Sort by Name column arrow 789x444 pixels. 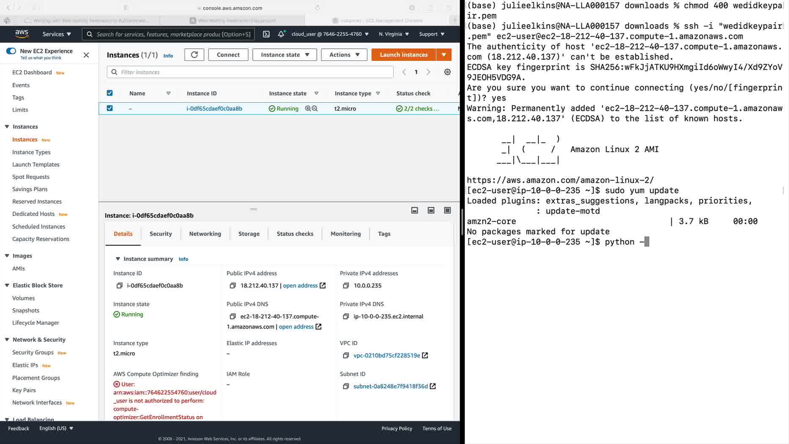[168, 93]
